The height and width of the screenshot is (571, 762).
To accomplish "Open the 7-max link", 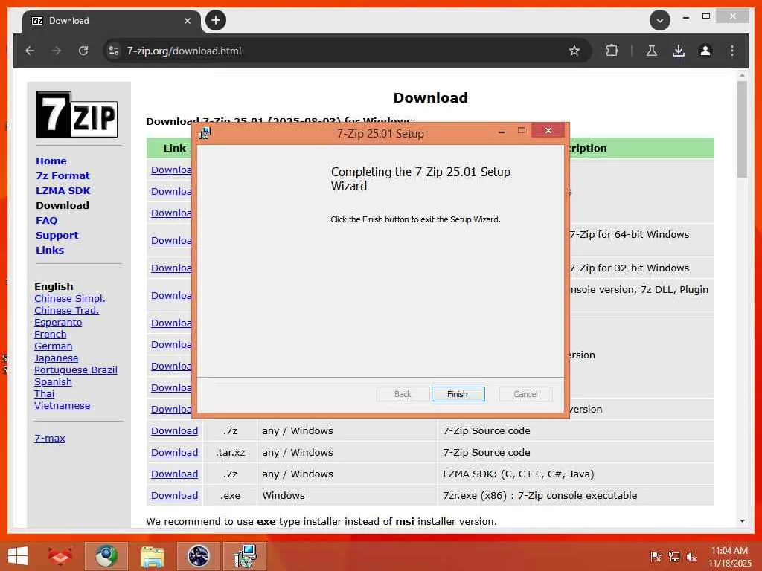I will pos(50,439).
